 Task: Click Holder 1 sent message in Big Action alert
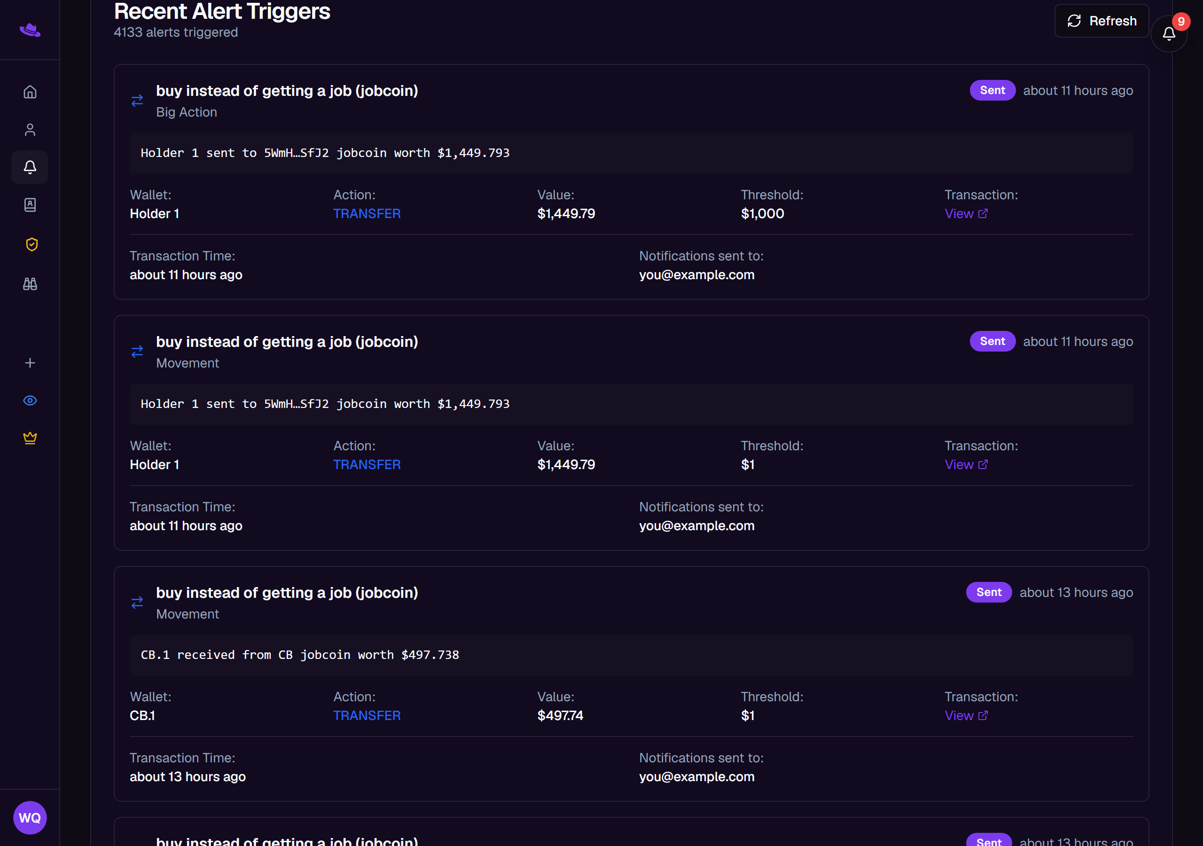[x=325, y=153]
